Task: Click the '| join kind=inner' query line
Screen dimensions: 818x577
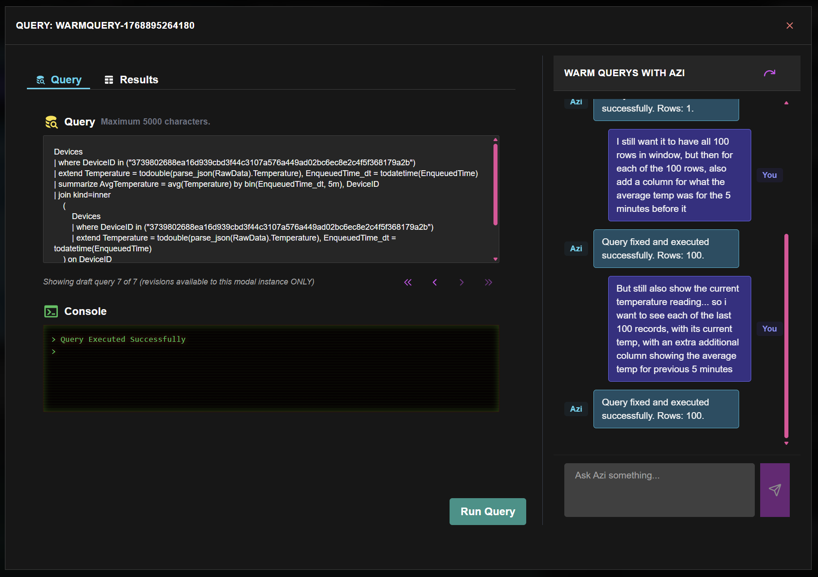Action: pos(82,195)
